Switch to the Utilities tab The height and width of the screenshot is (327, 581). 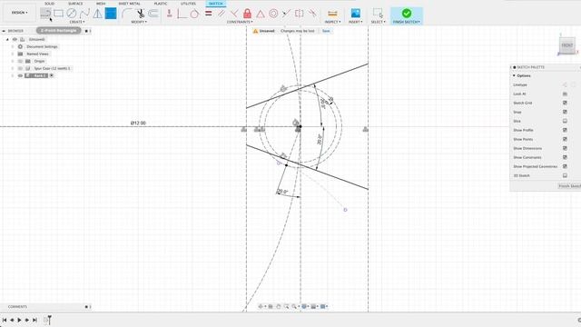[x=188, y=4]
